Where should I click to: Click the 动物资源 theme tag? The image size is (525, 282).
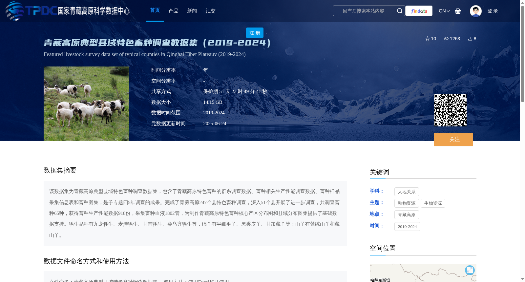407,203
